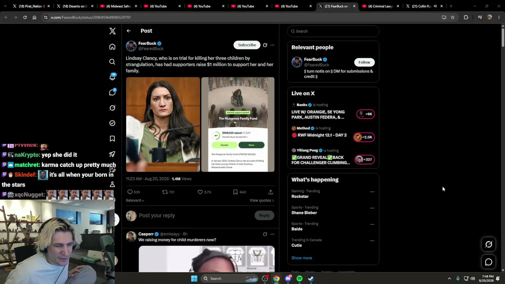Viewport: 505px width, 284px height.
Task: Open Steam from the taskbar
Action: pyautogui.click(x=311, y=278)
